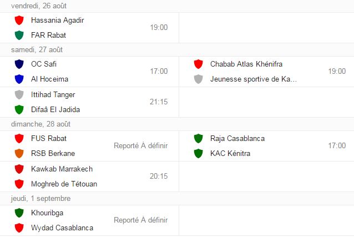Click Reporté À définir for FUS Rabat match
This screenshot has height=237, width=354.
click(x=140, y=146)
